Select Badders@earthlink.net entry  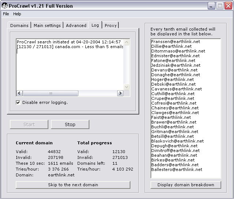click(175, 165)
